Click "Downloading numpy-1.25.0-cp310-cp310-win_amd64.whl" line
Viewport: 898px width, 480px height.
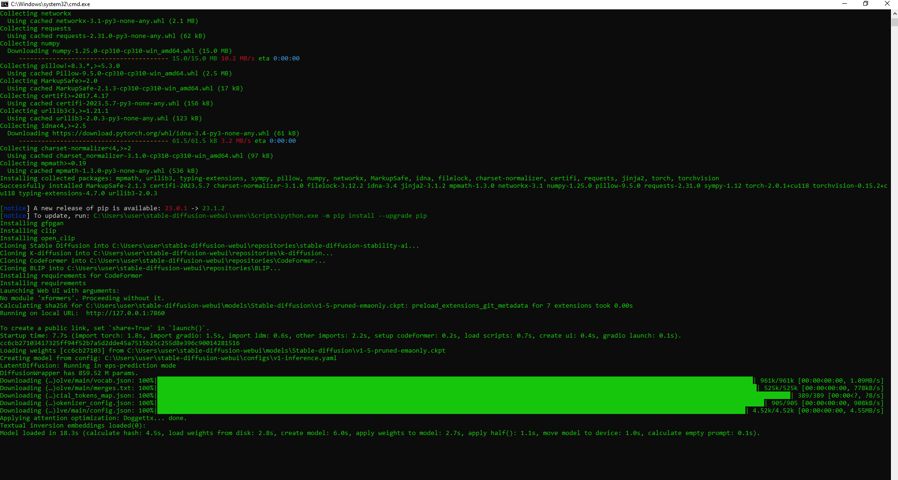click(x=120, y=51)
